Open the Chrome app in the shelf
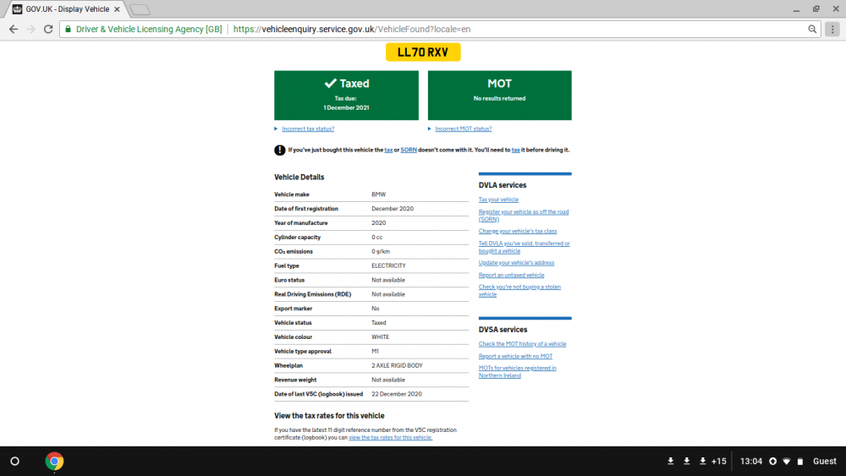Viewport: 846px width, 476px height. pos(54,461)
